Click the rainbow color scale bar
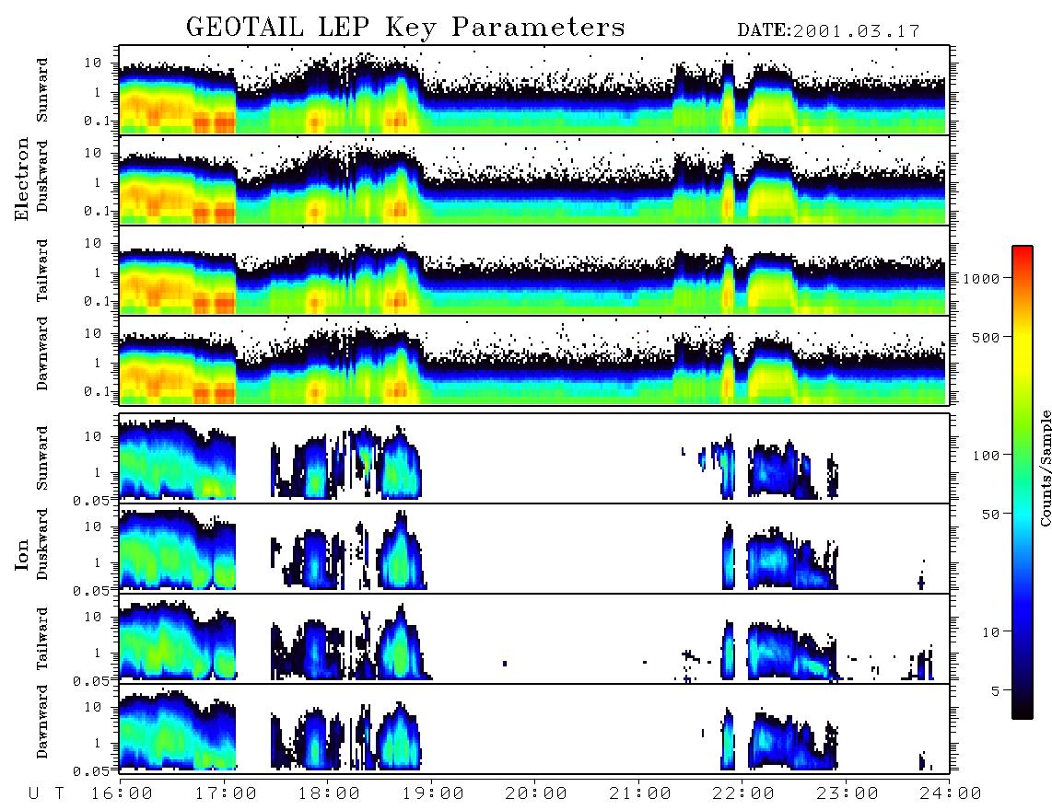 click(x=1023, y=482)
